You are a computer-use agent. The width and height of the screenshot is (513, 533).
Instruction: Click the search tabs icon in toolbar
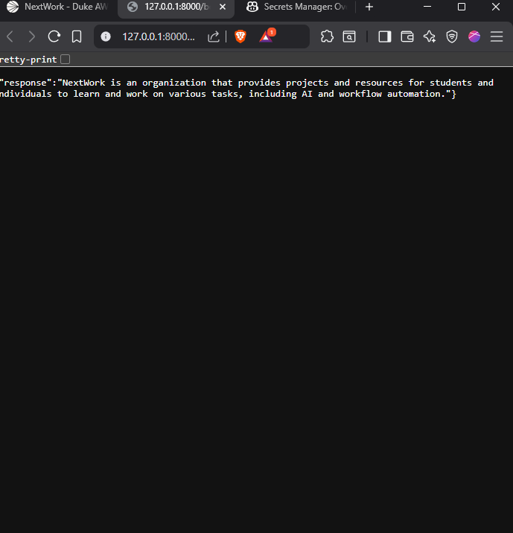pyautogui.click(x=349, y=36)
